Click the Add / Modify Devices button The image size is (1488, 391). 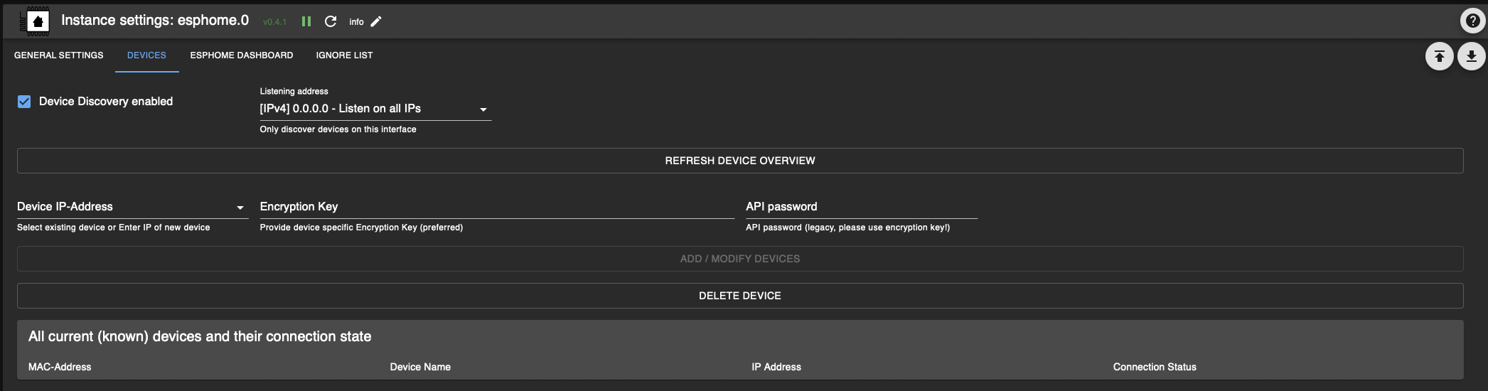tap(739, 259)
